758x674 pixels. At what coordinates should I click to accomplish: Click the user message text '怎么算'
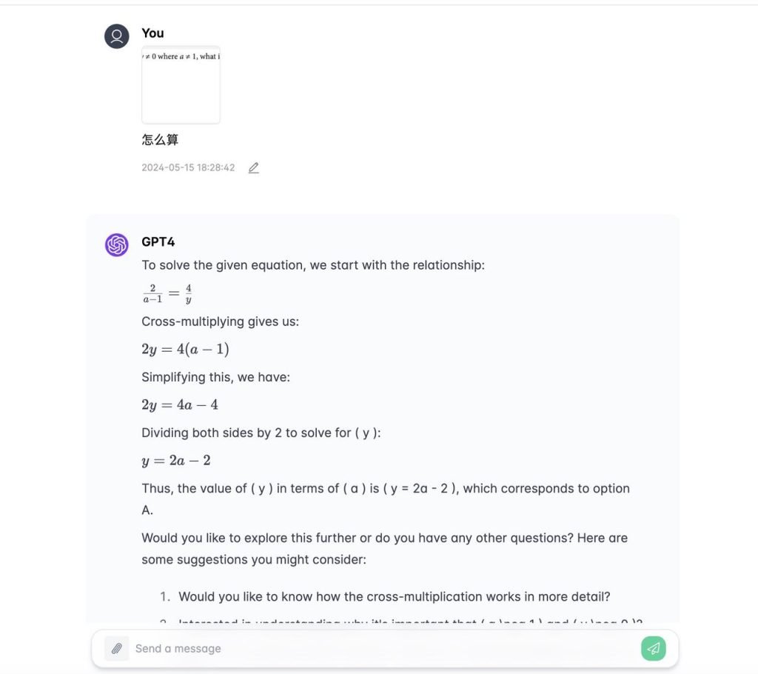tap(160, 139)
